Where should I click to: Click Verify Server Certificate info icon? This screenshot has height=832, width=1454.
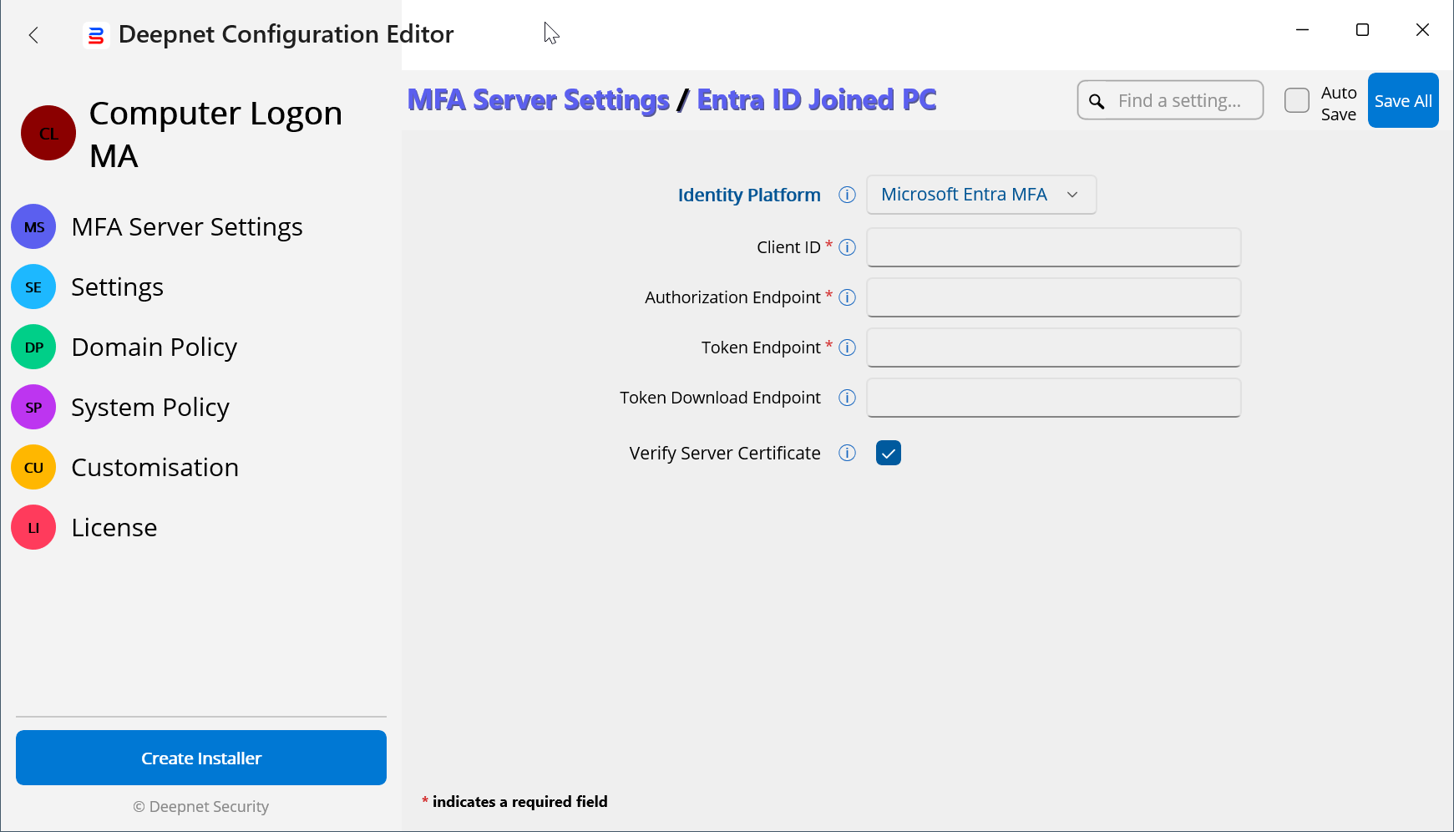[847, 453]
